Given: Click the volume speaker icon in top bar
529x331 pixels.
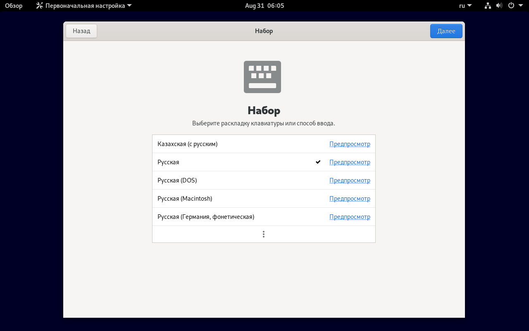Looking at the screenshot, I should coord(499,6).
